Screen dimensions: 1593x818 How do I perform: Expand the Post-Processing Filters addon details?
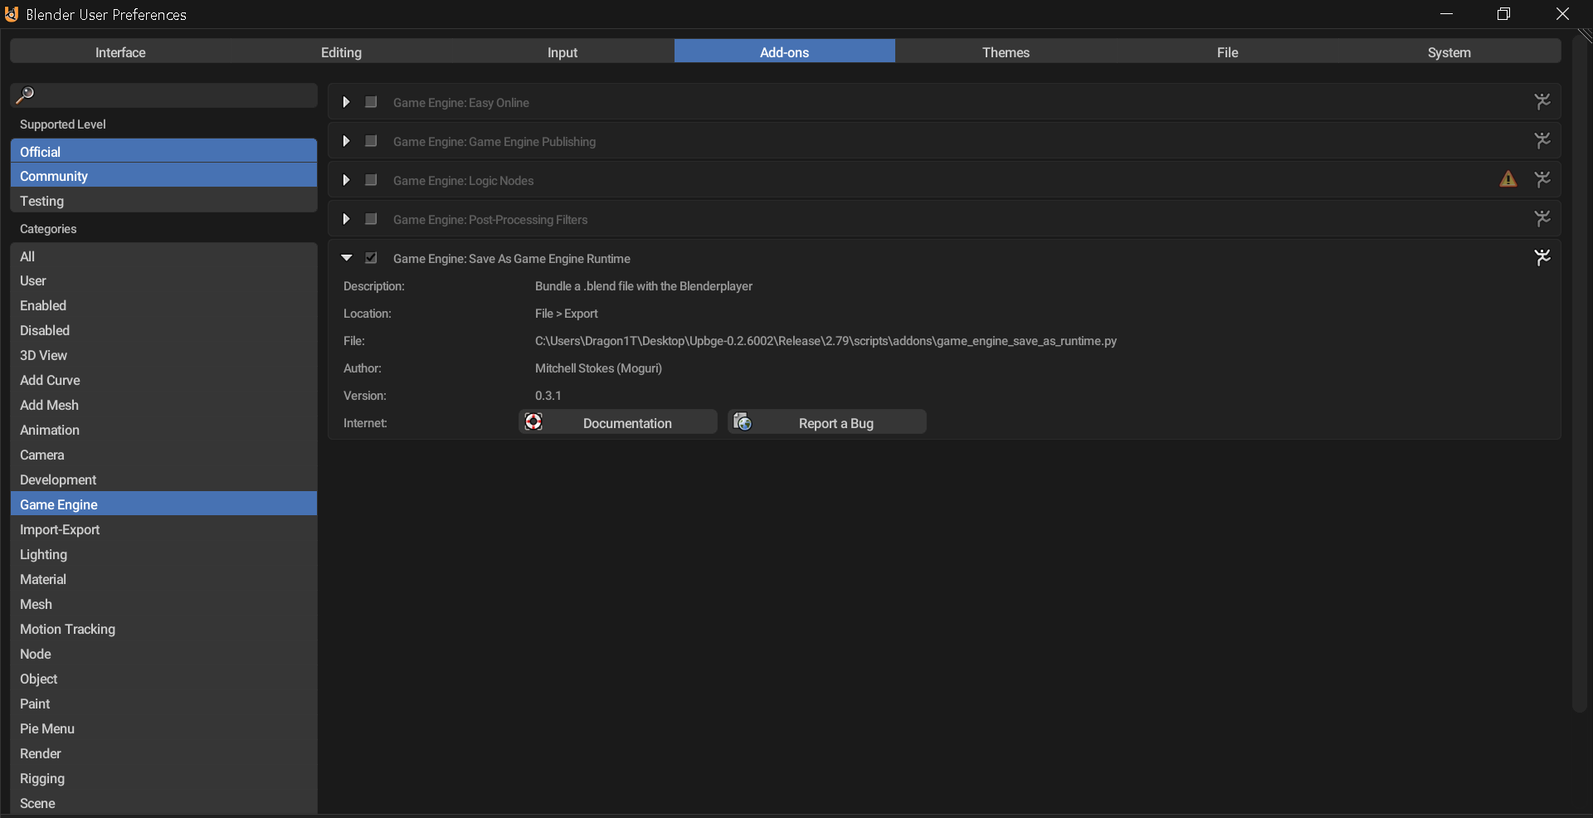coord(346,219)
